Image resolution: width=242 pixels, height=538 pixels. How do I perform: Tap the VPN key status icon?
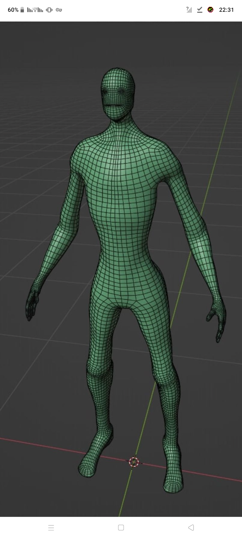59,10
